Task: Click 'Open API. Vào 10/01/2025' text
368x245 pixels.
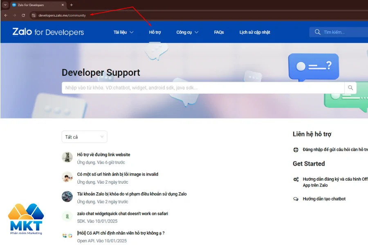Action: [102, 241]
